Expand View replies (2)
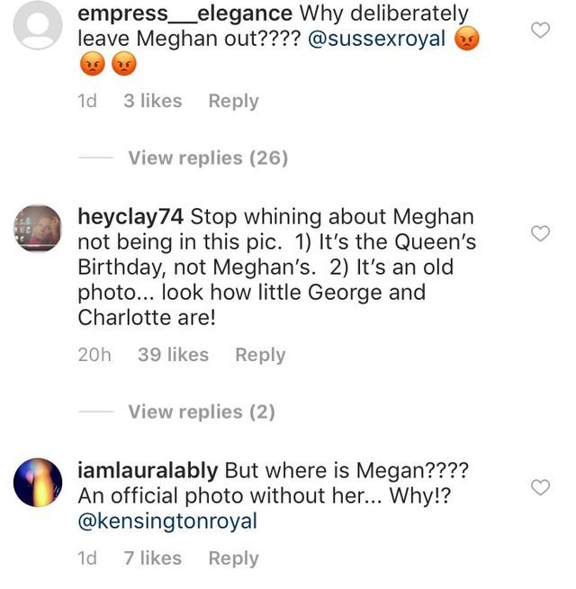The width and height of the screenshot is (576, 589). (202, 412)
